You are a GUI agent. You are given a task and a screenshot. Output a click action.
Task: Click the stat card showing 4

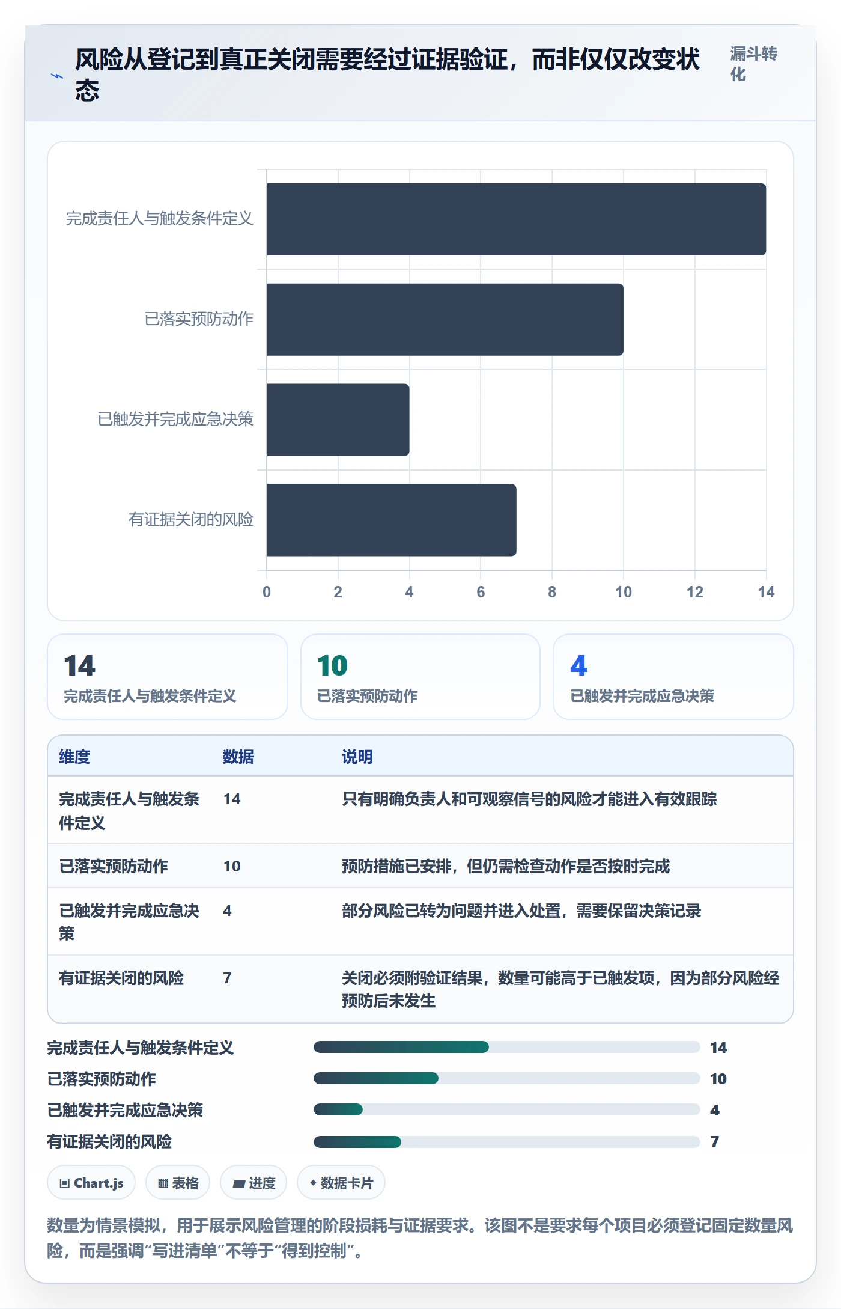point(673,677)
